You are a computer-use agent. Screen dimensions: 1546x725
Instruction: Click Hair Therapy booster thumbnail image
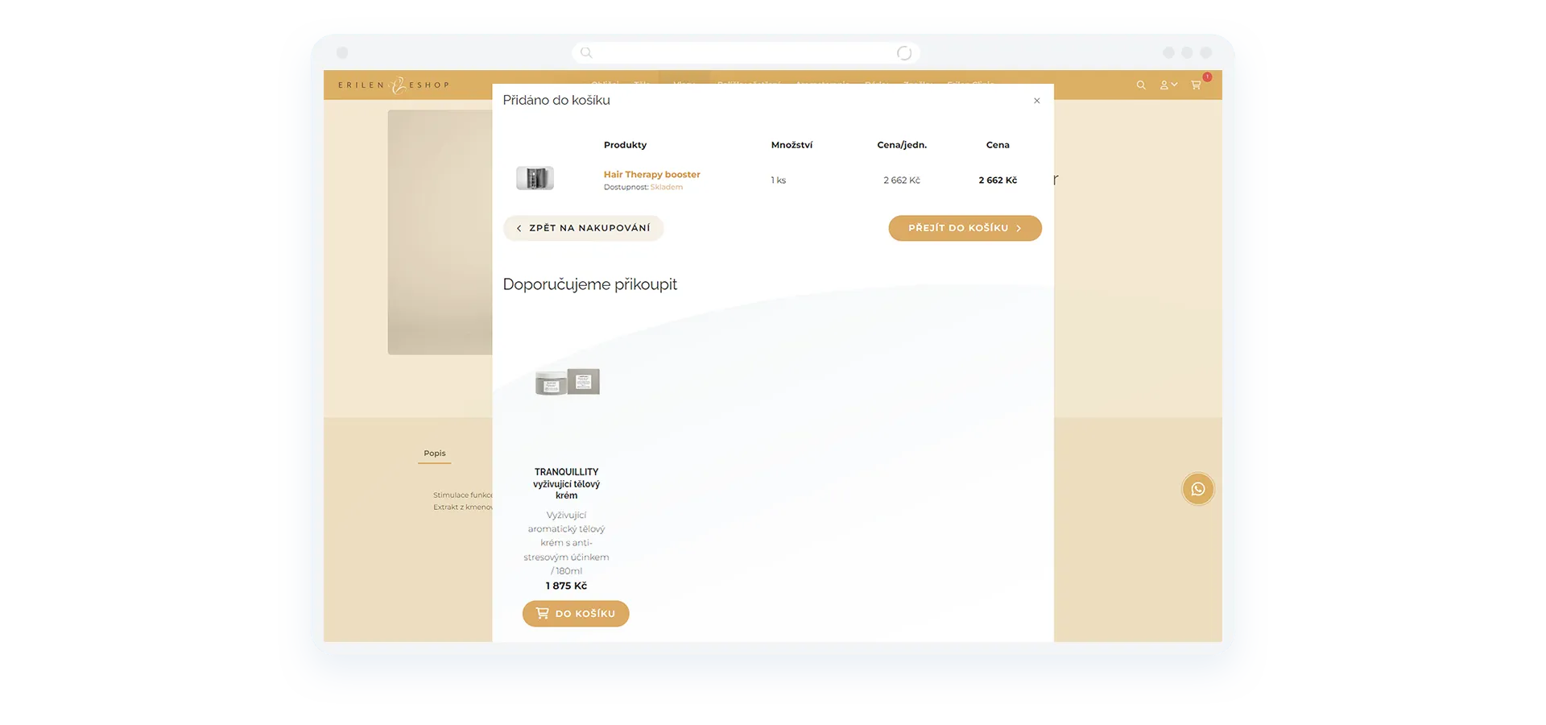coord(535,178)
